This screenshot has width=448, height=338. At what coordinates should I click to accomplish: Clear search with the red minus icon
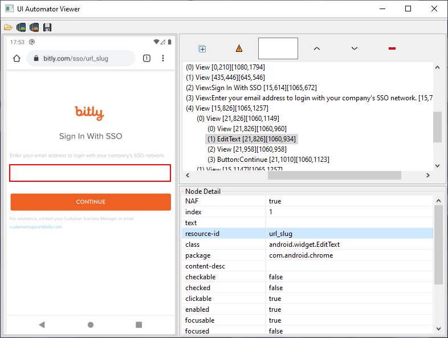coord(392,48)
